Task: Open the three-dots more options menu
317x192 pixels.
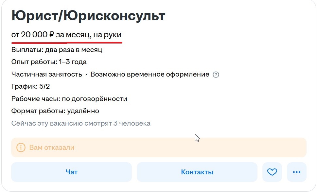Action: coord(297,172)
